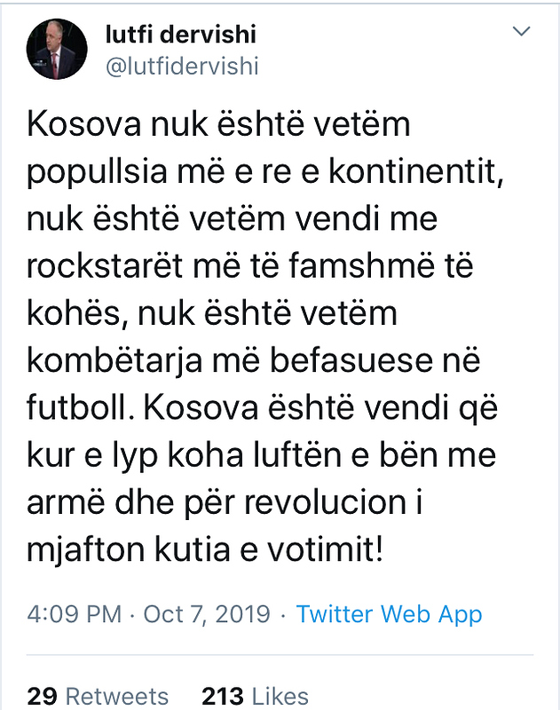
Task: View the 29 Retweets list
Action: pos(98,696)
